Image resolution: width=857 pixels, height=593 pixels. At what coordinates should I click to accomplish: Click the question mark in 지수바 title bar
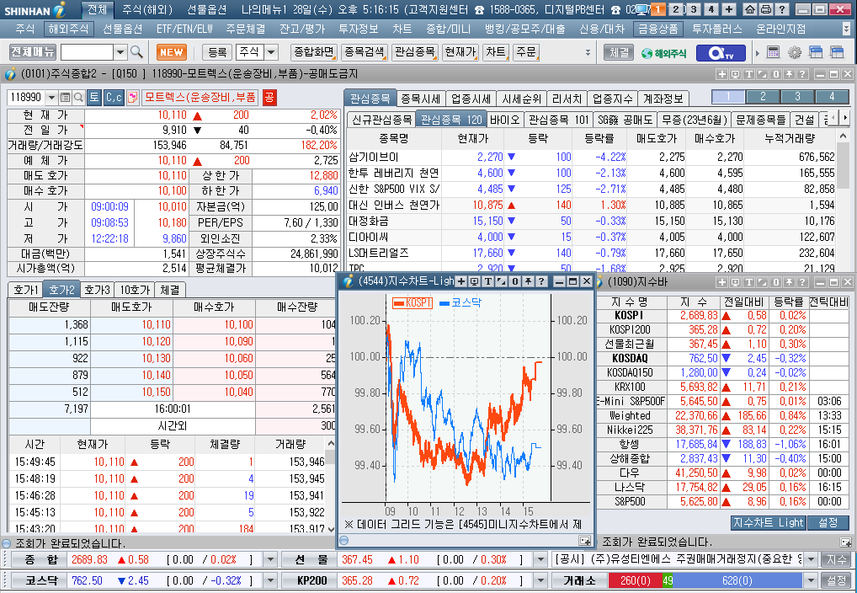coord(801,282)
